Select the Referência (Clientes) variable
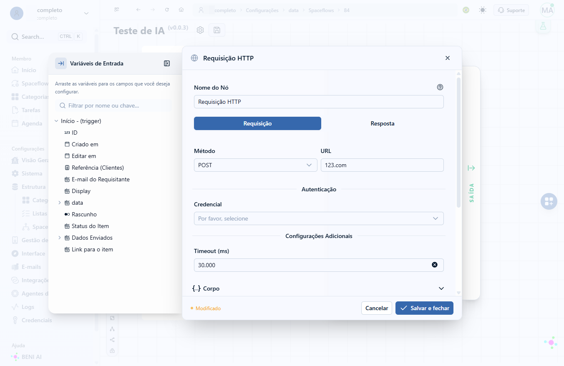 point(98,168)
